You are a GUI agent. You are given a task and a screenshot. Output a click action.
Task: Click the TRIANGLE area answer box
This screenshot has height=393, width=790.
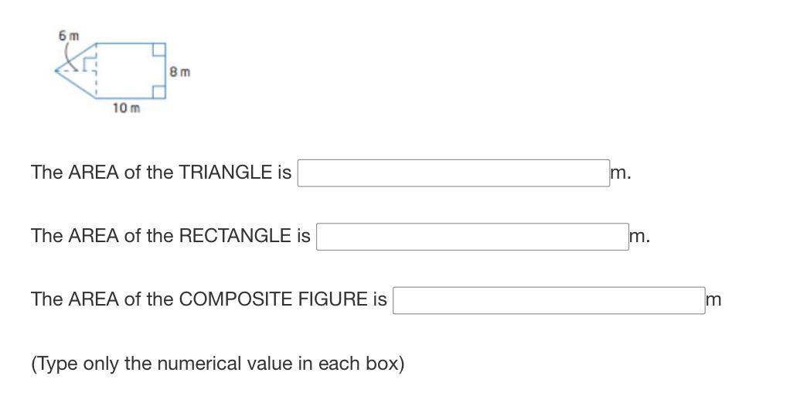coord(454,173)
